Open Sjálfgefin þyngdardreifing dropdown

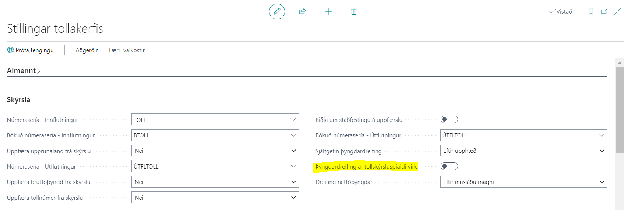[523, 151]
